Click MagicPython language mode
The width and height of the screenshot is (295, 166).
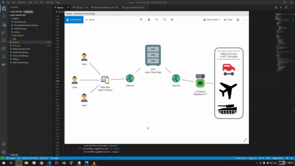point(278,158)
